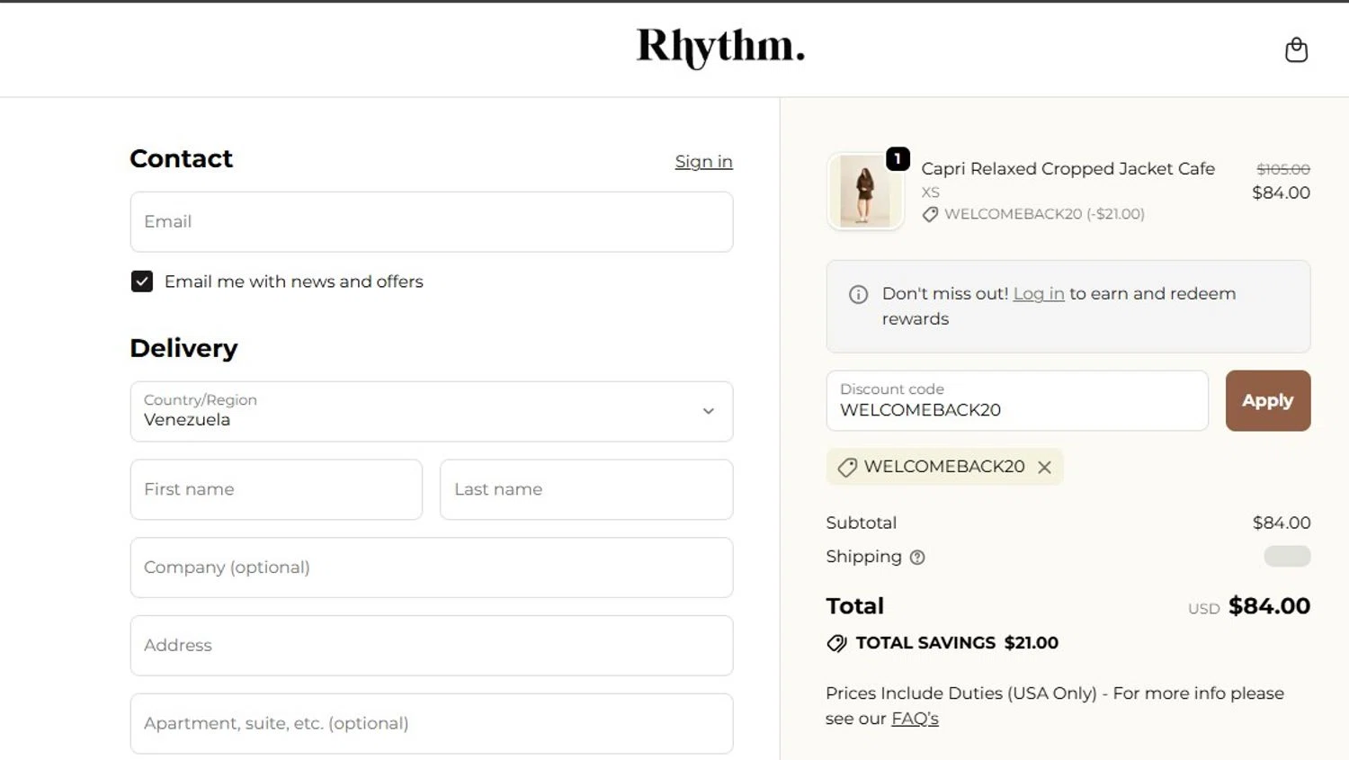Image resolution: width=1349 pixels, height=760 pixels.
Task: Focus the Last name field
Action: (x=586, y=489)
